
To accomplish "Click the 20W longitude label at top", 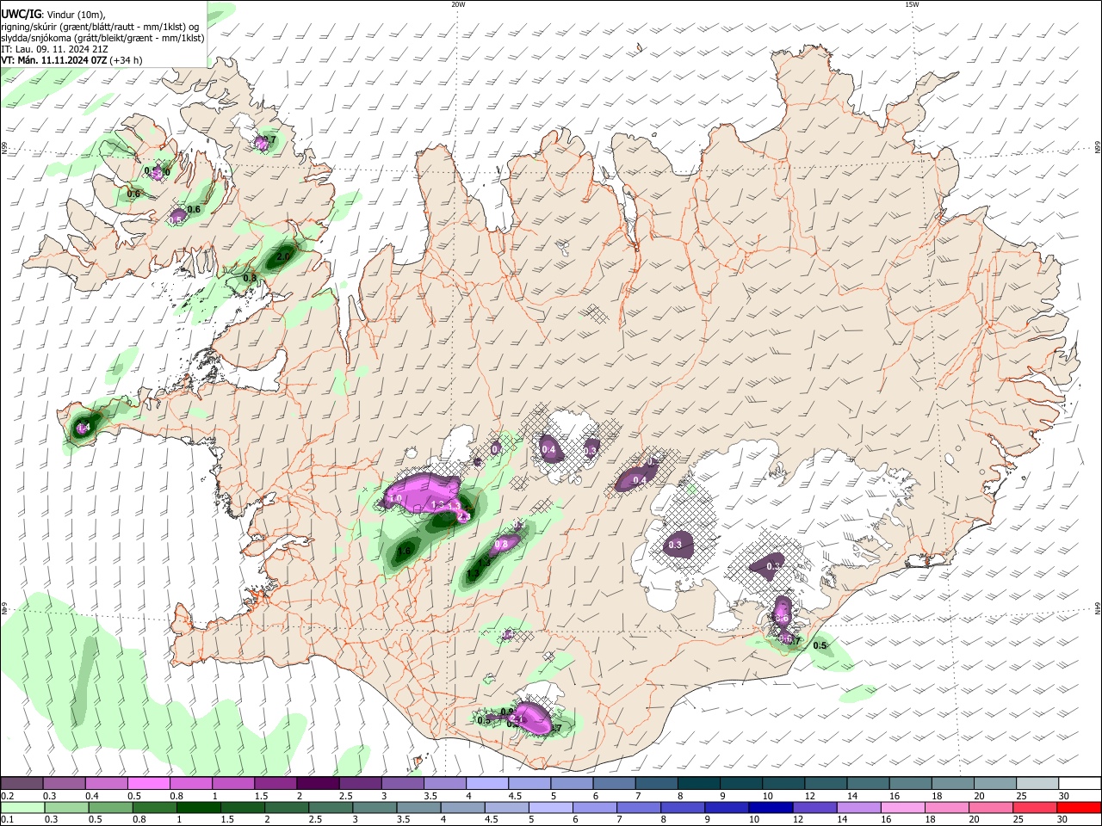I will coord(458,4).
